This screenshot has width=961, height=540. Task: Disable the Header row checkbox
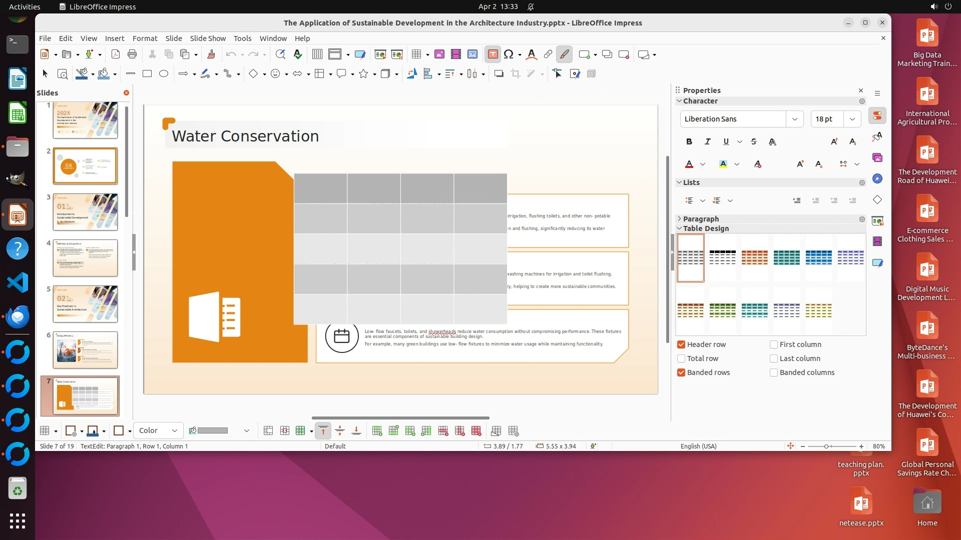(681, 344)
